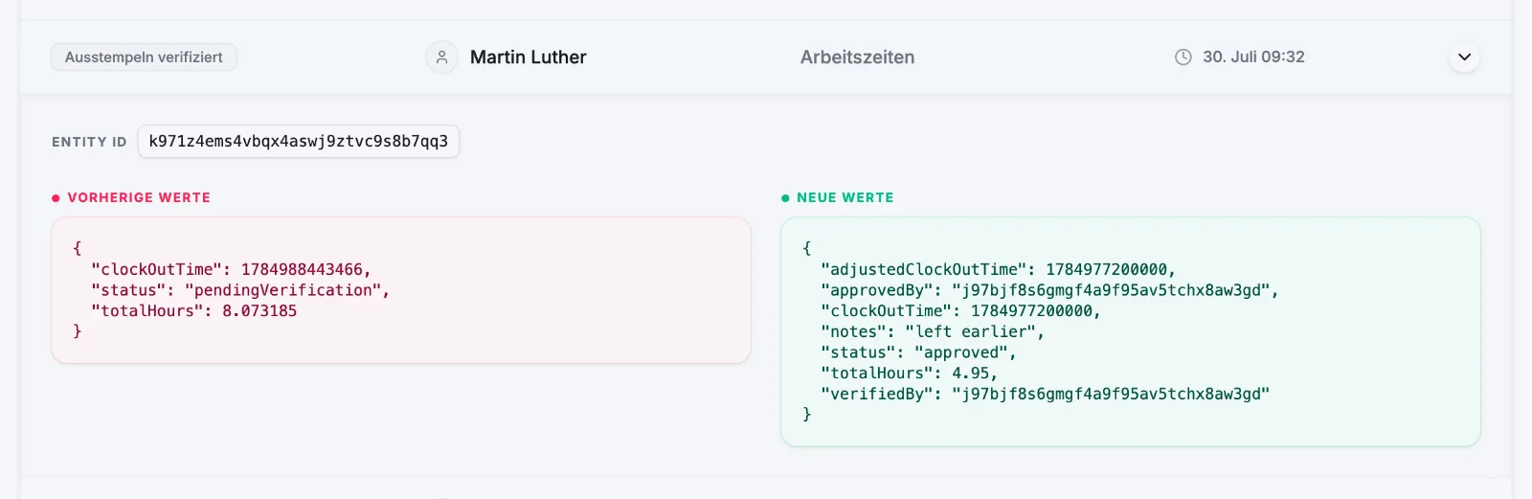
Task: Click the previous clockOutTime value line
Action: (231, 269)
